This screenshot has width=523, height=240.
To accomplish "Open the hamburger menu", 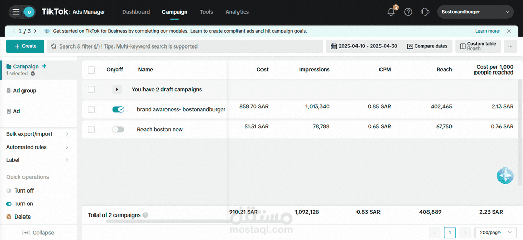I will click(16, 12).
